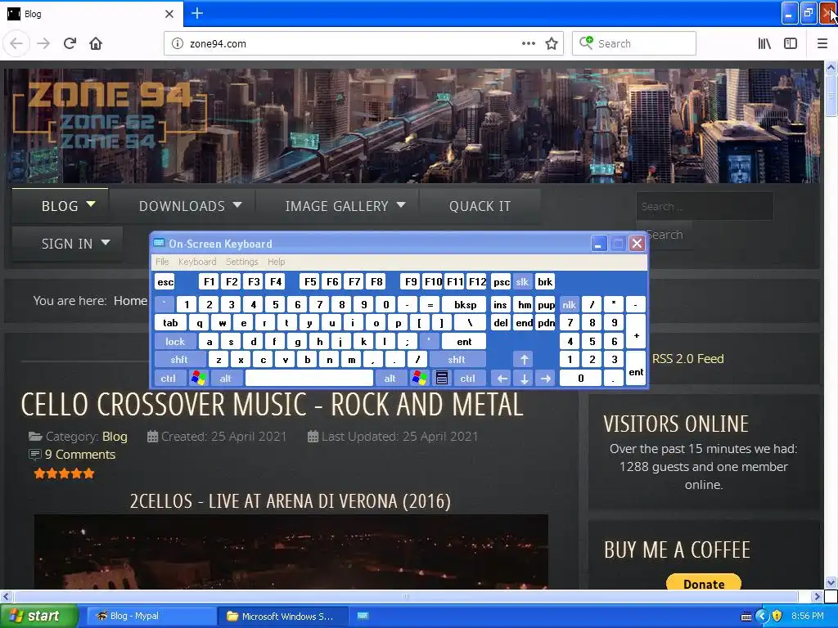The height and width of the screenshot is (628, 838).
Task: Open the Library icon in toolbar
Action: pos(764,43)
